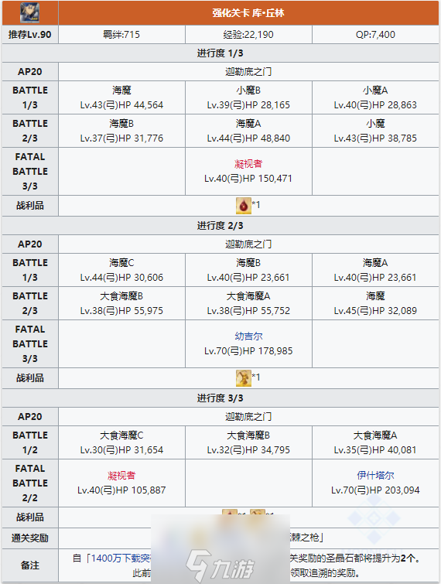Open the golden item icon in second 战利品 row
This screenshot has height=584, width=441.
[243, 378]
